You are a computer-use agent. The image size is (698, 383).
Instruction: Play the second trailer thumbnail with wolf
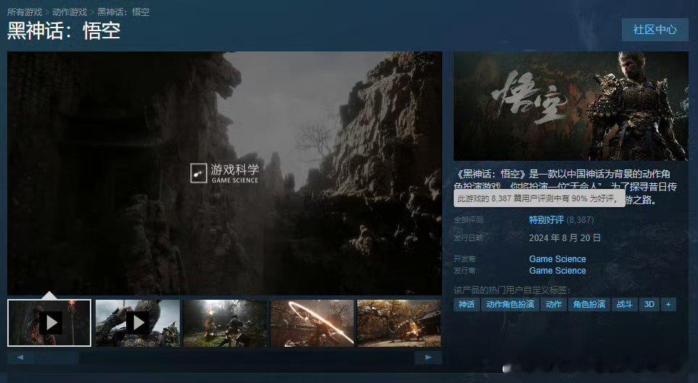[x=138, y=323]
